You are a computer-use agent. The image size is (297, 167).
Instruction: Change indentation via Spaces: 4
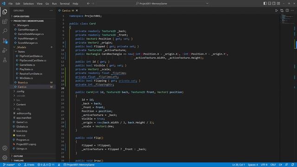point(253,165)
